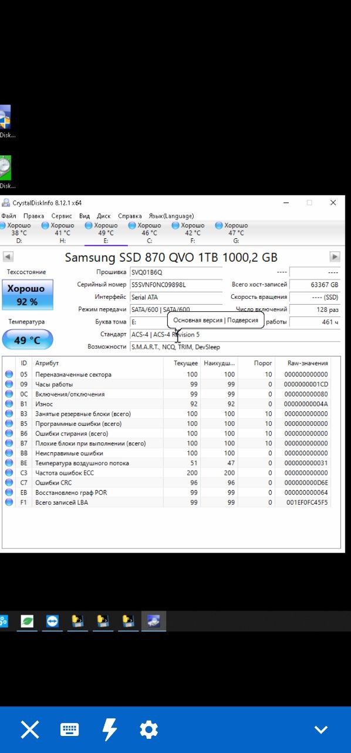Open the Справка menu
This screenshot has width=351, height=753.
click(x=130, y=216)
